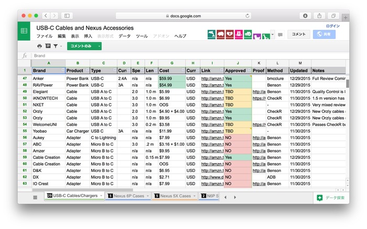Click the green Google Sheets home icon
This screenshot has height=229, width=367.
pyautogui.click(x=24, y=31)
